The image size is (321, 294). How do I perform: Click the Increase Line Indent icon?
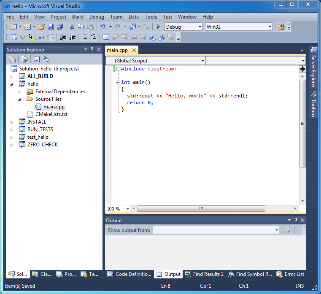coord(72,37)
